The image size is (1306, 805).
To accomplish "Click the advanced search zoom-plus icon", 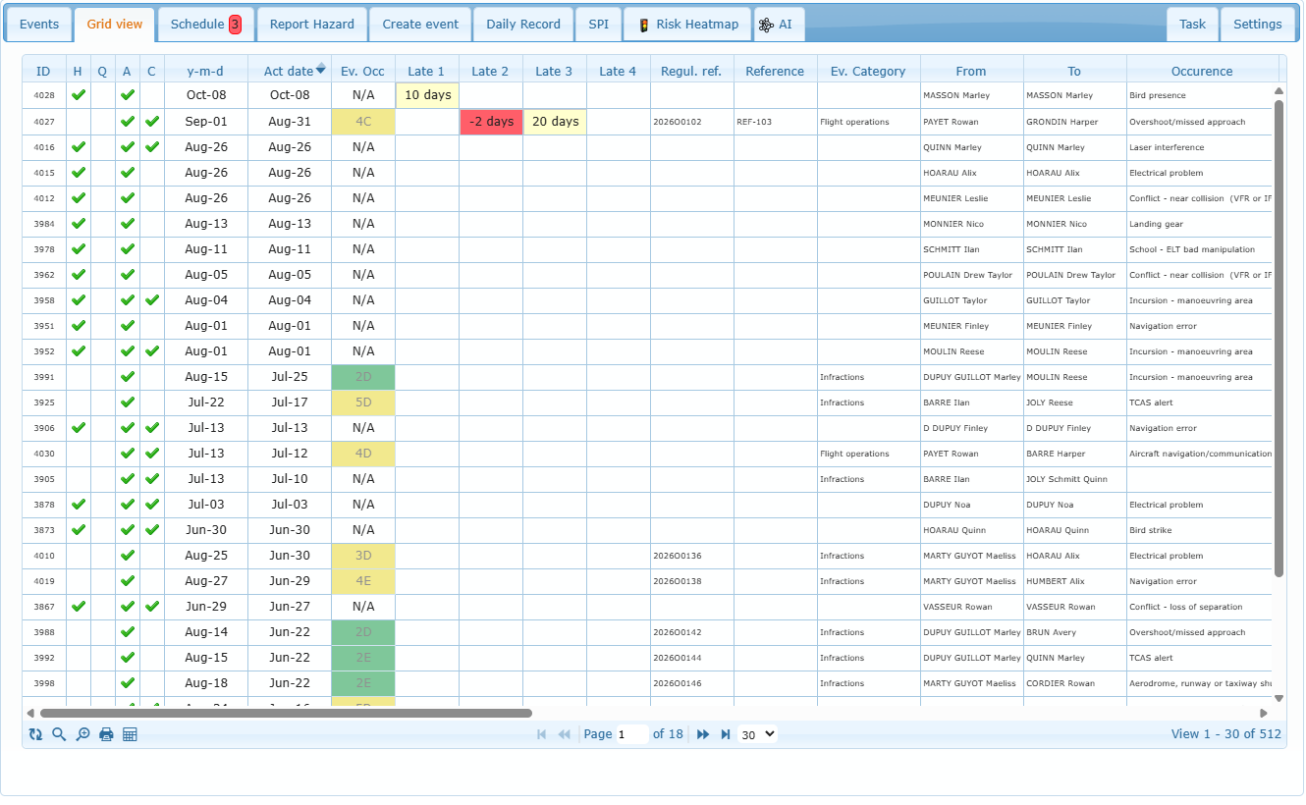I will [82, 734].
